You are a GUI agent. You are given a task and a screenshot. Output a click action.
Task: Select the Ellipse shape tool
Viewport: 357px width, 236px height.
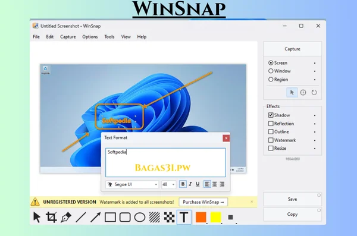point(140,217)
